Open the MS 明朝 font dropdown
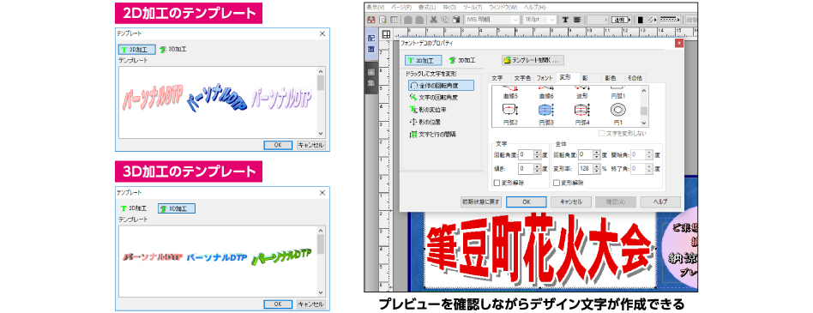The image size is (813, 313). tap(492, 20)
